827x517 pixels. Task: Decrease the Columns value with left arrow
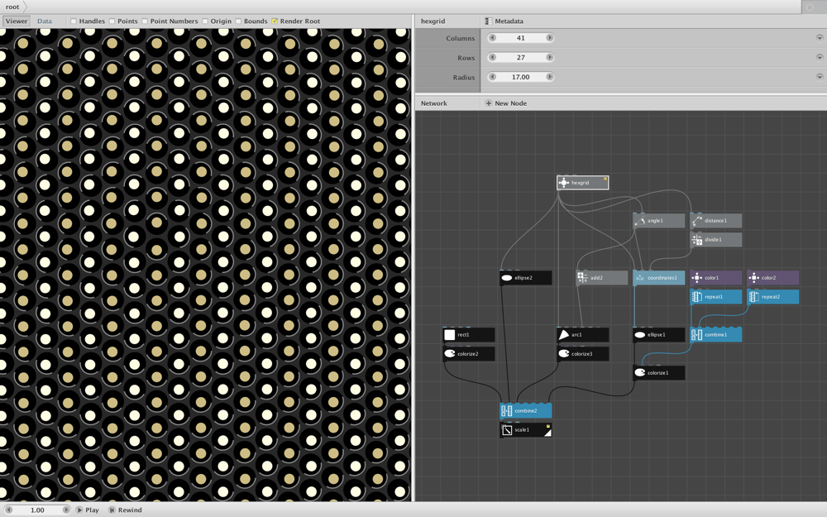pyautogui.click(x=492, y=38)
